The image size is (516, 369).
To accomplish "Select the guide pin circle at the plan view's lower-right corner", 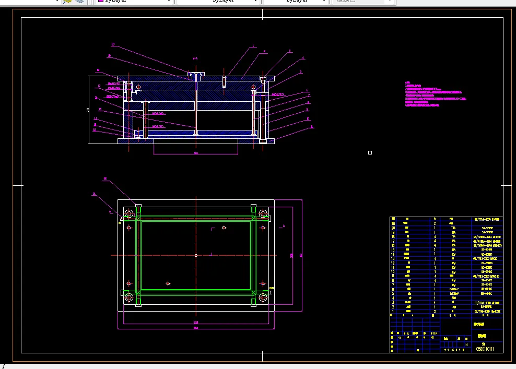I will pyautogui.click(x=263, y=297).
